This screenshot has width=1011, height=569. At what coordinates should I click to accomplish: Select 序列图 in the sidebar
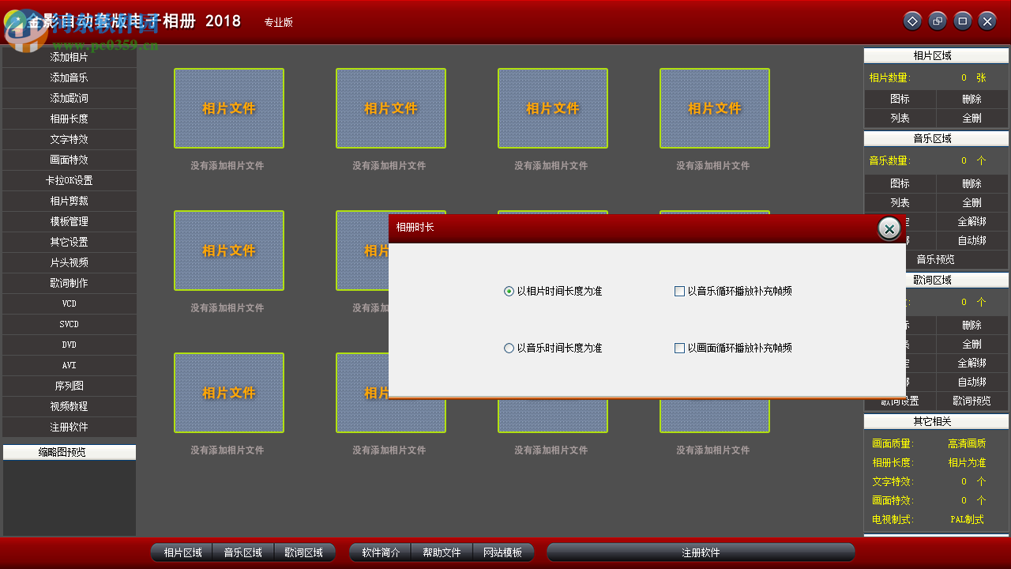click(x=70, y=386)
